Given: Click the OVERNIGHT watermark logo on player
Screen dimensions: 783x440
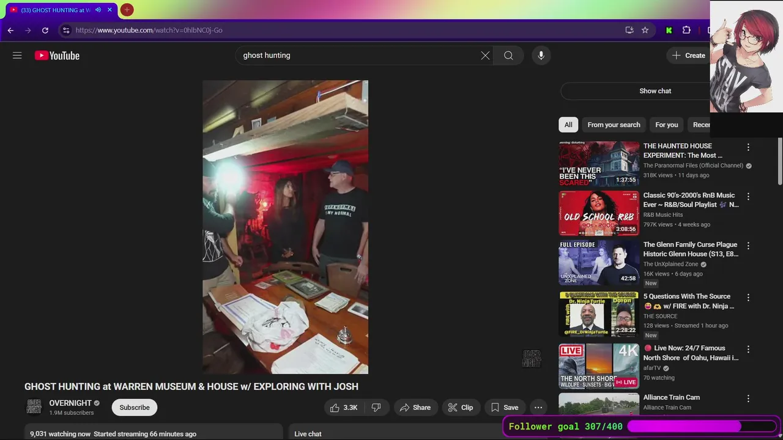Looking at the screenshot, I should tap(532, 359).
